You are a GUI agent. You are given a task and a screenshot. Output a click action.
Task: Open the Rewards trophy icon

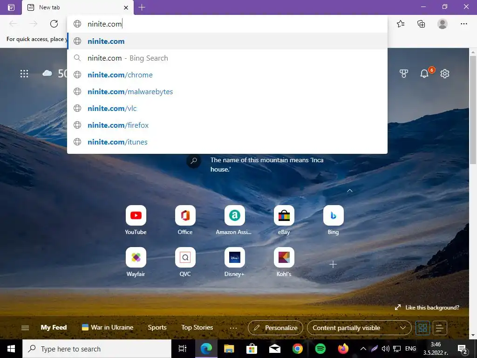pyautogui.click(x=404, y=73)
